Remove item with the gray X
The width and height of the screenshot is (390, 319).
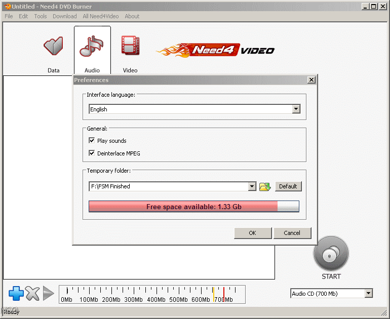click(x=32, y=293)
